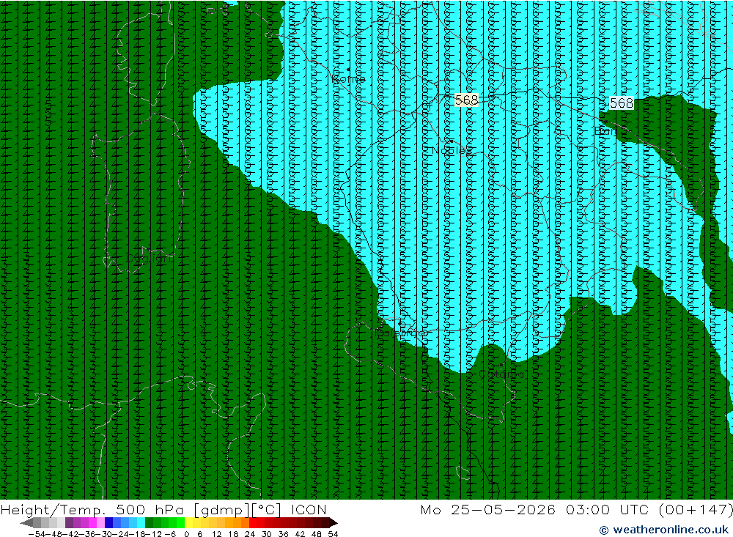Click the Naples city label
This screenshot has height=537, width=733.
pos(452,150)
